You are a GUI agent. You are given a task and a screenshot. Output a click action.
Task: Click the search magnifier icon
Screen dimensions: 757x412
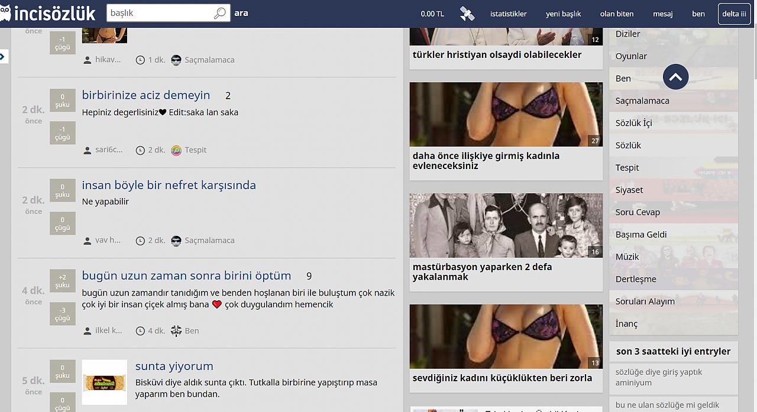pyautogui.click(x=219, y=13)
